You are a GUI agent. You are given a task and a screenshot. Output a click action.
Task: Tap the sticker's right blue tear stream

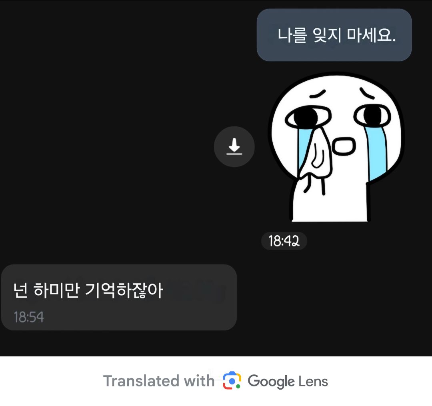click(378, 152)
